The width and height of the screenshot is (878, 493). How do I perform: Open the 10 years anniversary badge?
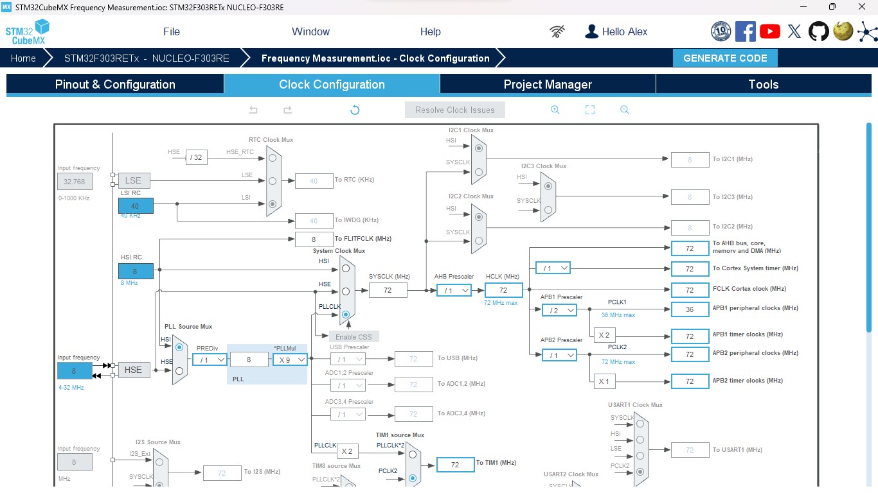pos(721,31)
